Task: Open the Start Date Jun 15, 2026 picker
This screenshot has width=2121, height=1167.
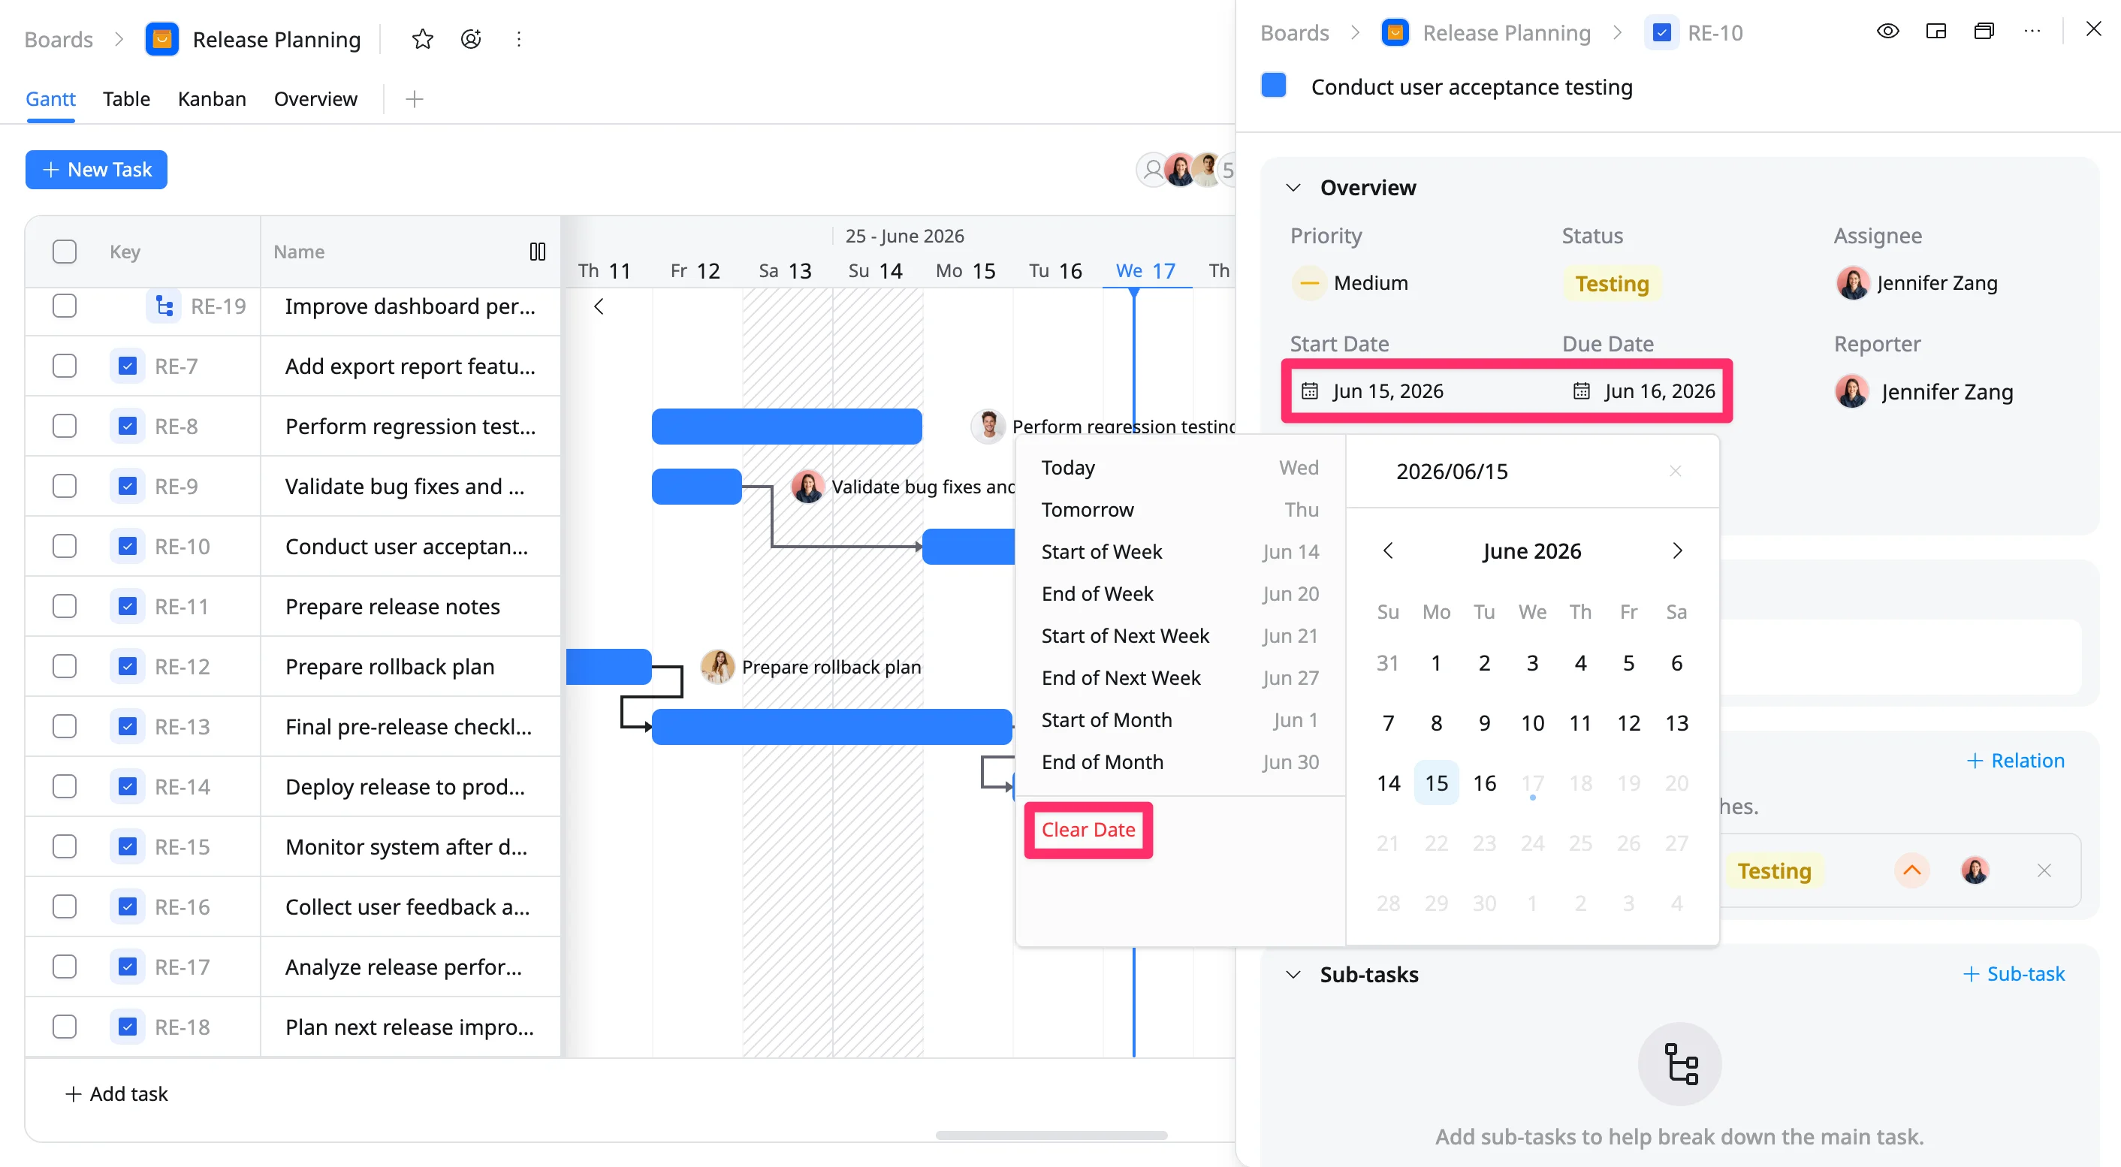Action: (1372, 391)
